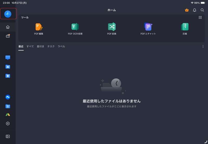
Task: Launch the PDF編集 tool
Action: point(39,29)
